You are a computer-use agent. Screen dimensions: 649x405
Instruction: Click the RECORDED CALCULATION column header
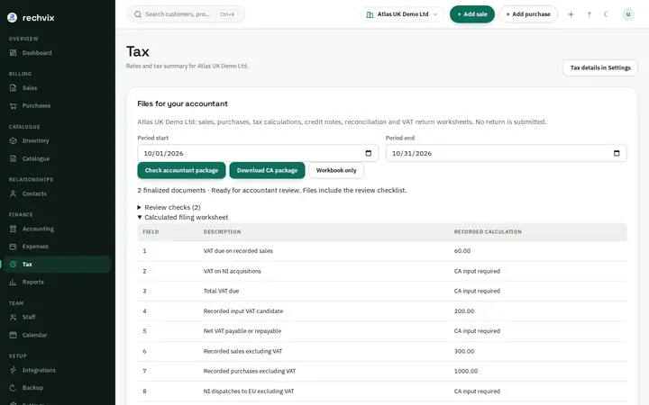pyautogui.click(x=488, y=232)
